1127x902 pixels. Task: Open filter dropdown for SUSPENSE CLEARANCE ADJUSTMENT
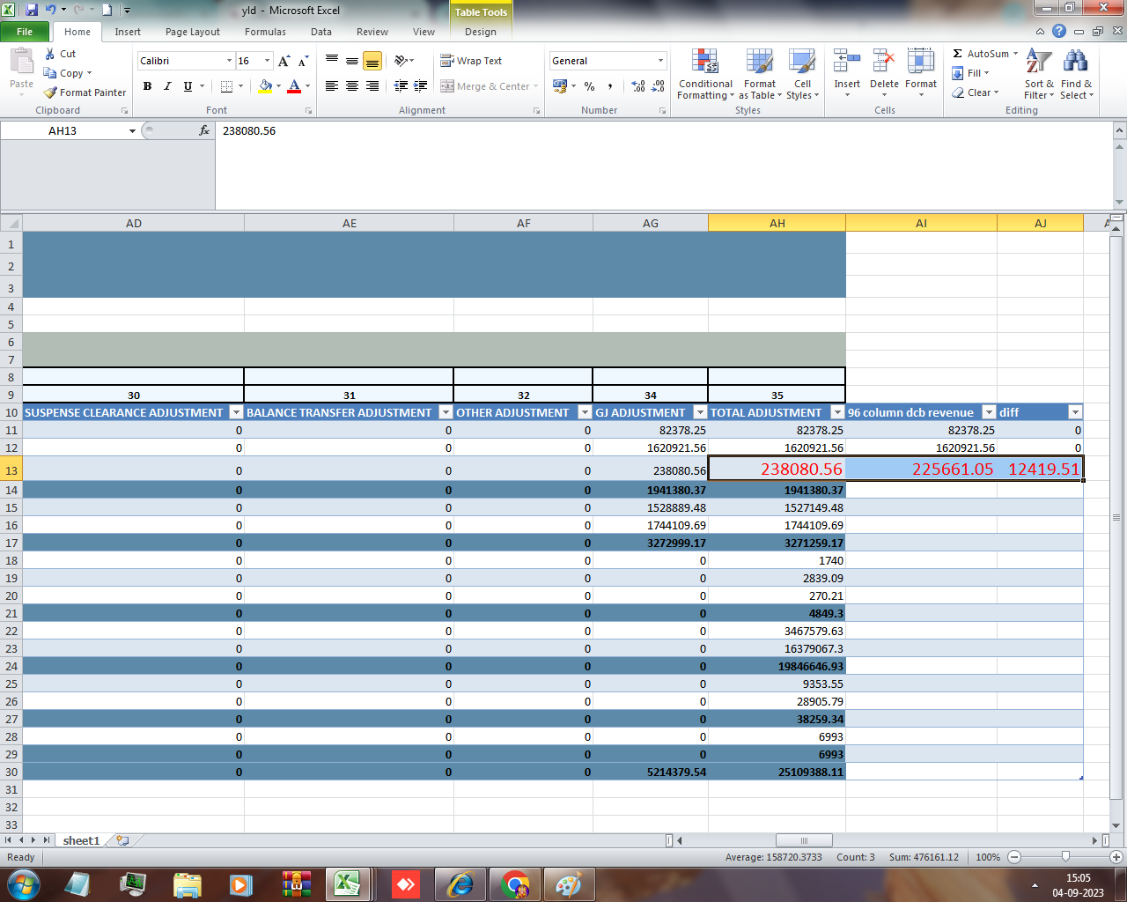(236, 412)
